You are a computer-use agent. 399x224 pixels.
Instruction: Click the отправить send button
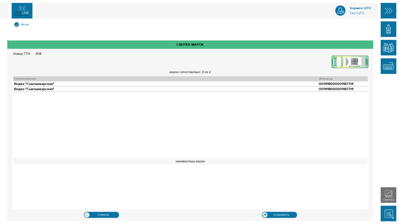(279, 215)
